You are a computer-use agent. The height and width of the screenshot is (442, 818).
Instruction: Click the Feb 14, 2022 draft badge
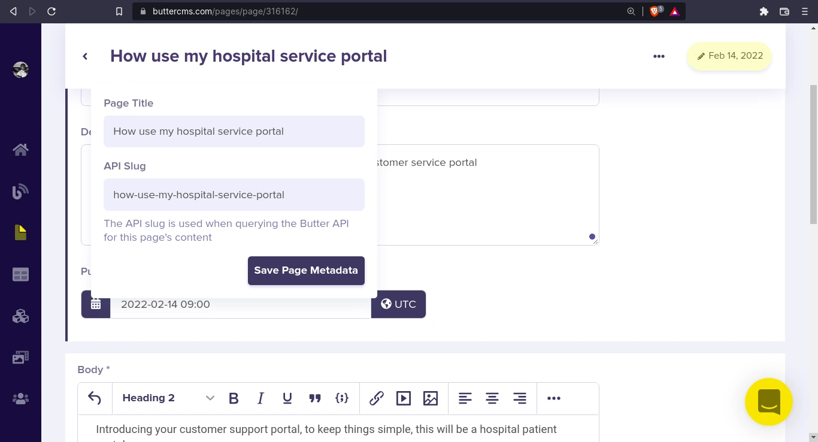tap(729, 56)
